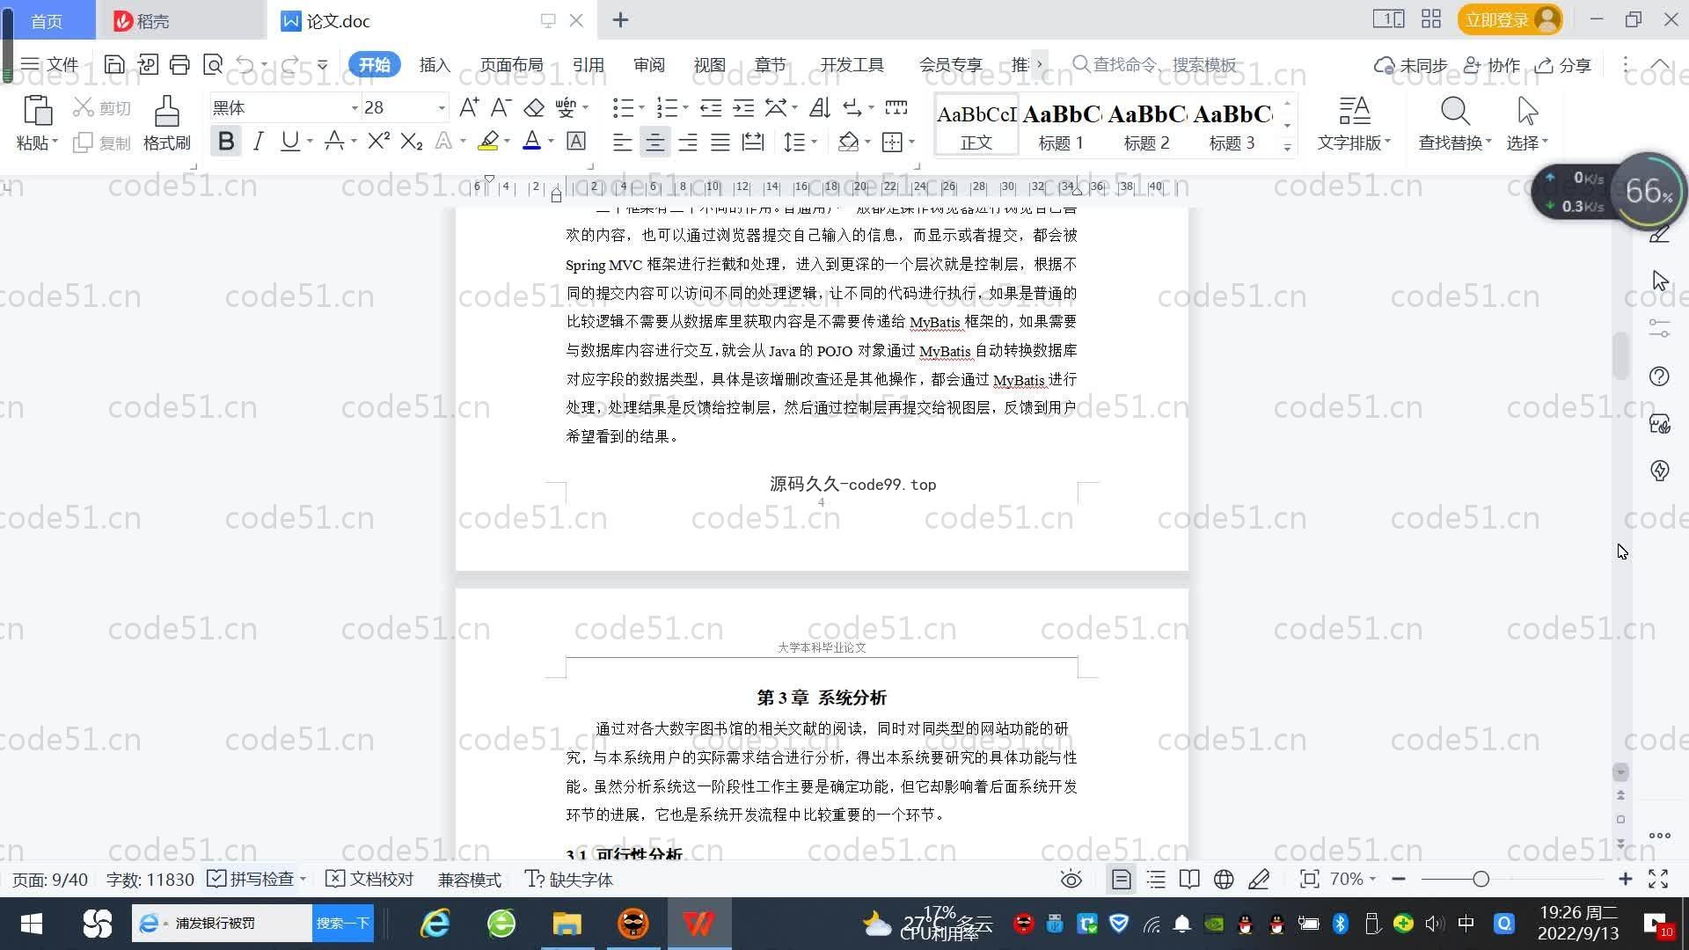The height and width of the screenshot is (950, 1689).
Task: Apply the Heading 1 style
Action: pos(1061,125)
